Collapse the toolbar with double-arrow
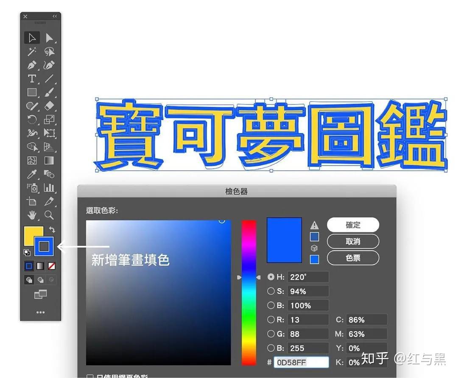The height and width of the screenshot is (378, 458). 55,16
